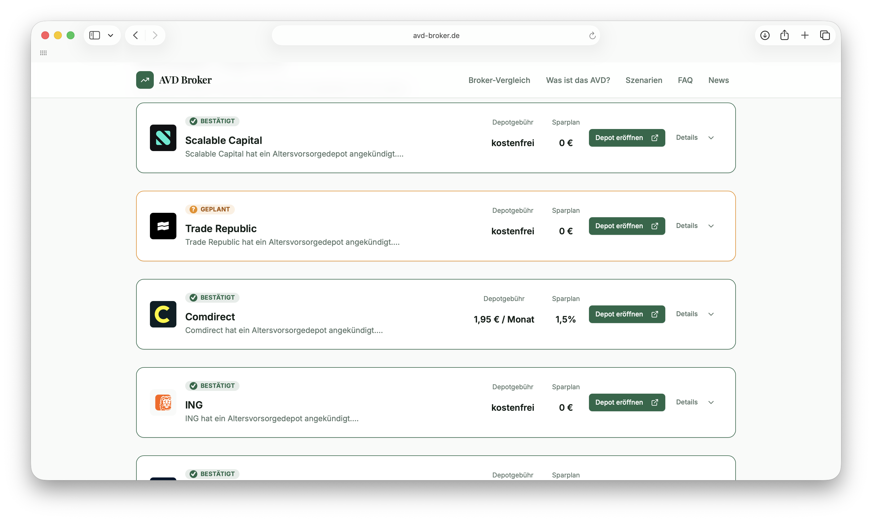Click the Bestätigt checkmark badge on Scalable Capital
This screenshot has width=872, height=521.
click(x=212, y=121)
